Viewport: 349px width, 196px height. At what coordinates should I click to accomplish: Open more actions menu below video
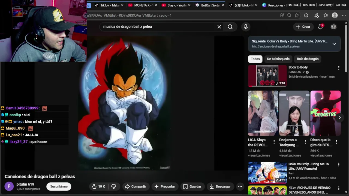coord(240,186)
